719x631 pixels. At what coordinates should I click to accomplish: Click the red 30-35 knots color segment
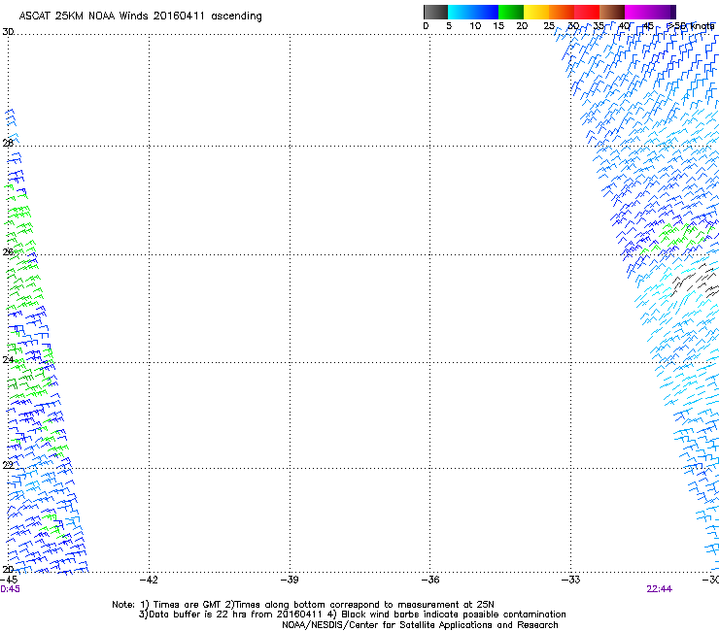[x=587, y=12]
